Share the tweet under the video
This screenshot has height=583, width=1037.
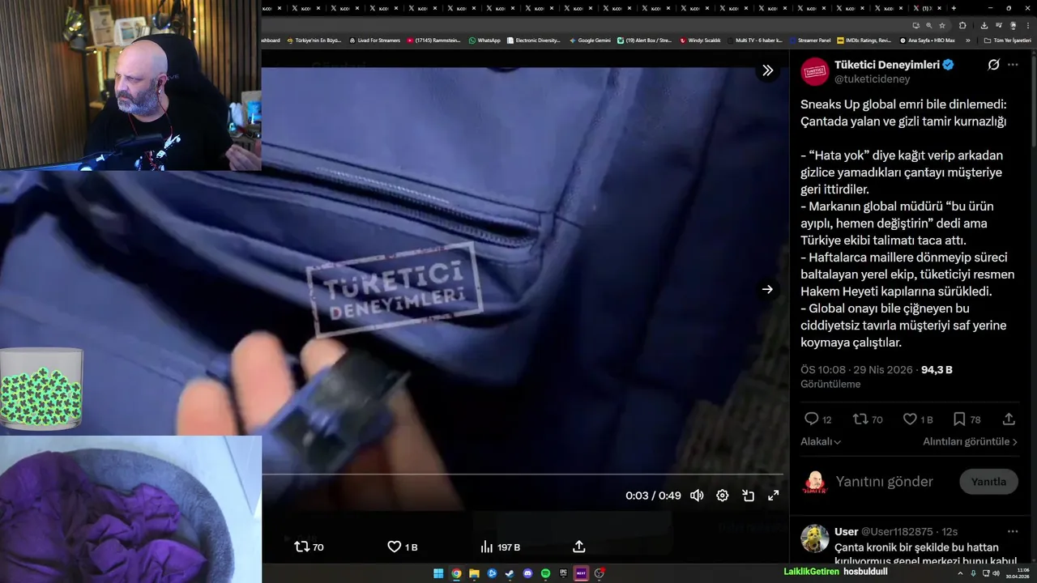pyautogui.click(x=579, y=547)
